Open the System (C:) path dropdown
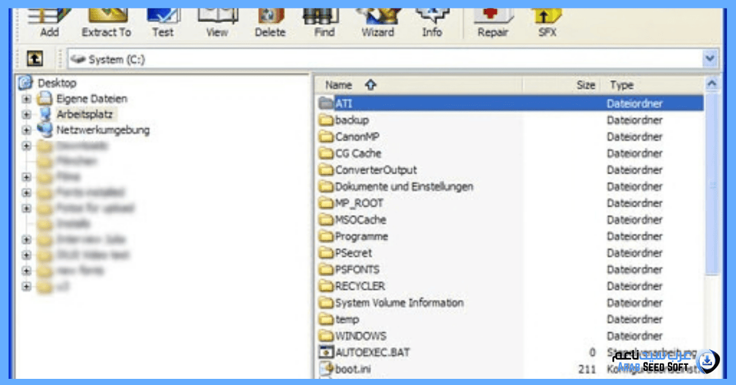 pyautogui.click(x=710, y=59)
